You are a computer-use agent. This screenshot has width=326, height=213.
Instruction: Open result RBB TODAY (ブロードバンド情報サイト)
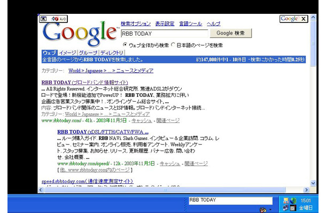pos(84,83)
